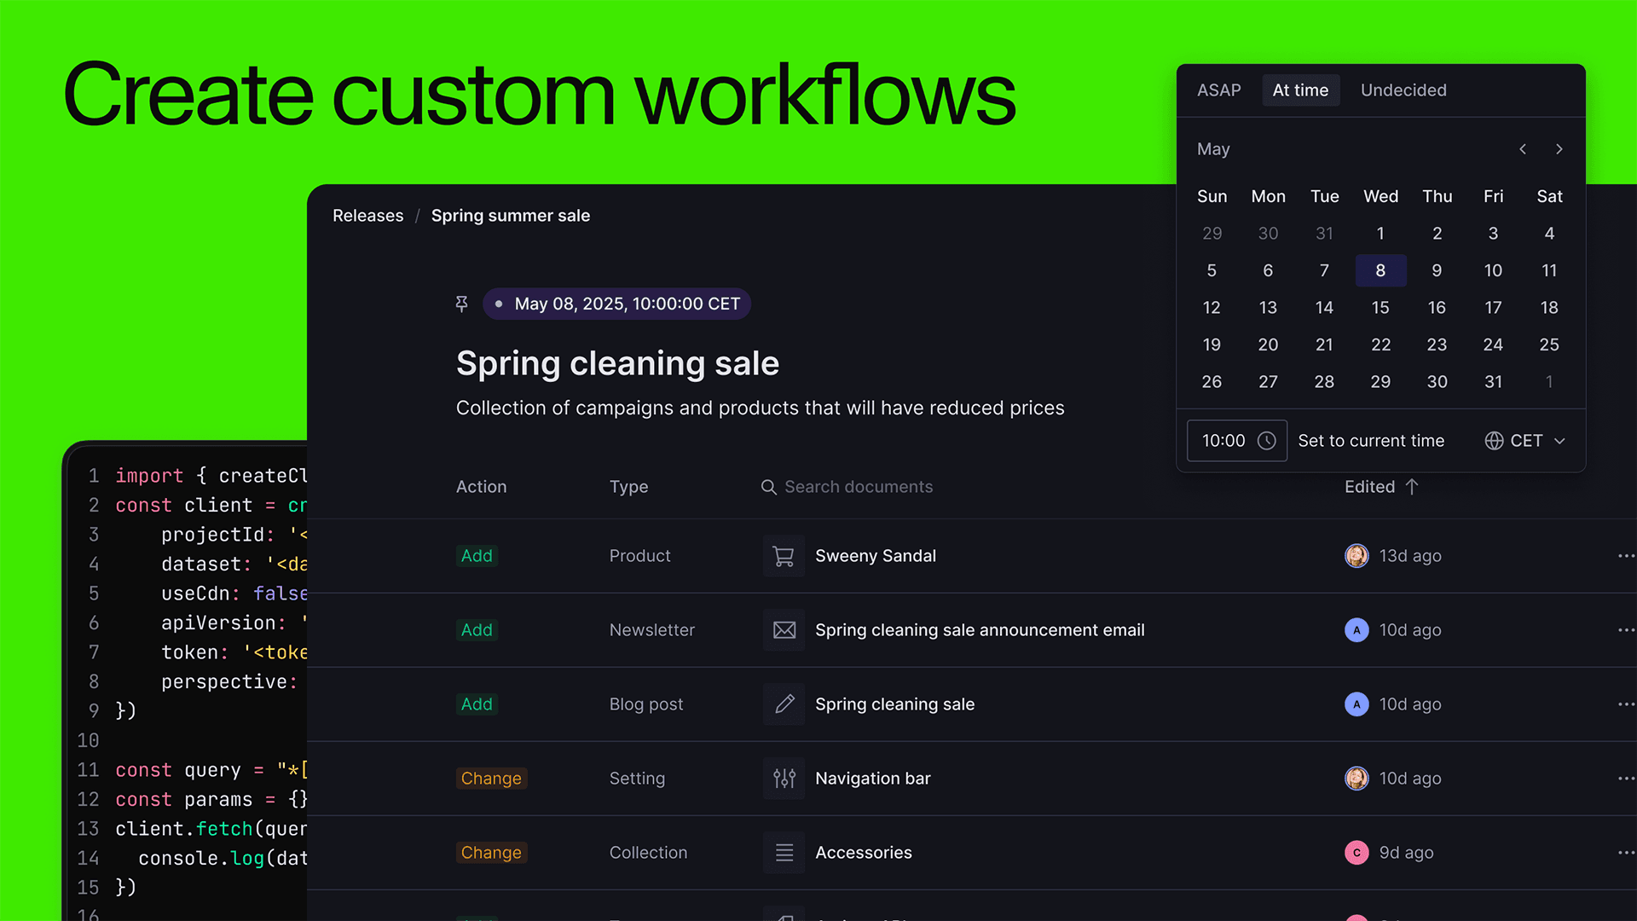Sort by the Edited column arrow
The width and height of the screenshot is (1637, 921).
(1412, 487)
